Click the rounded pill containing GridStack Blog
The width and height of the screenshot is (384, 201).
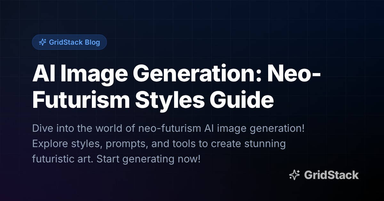(x=69, y=42)
